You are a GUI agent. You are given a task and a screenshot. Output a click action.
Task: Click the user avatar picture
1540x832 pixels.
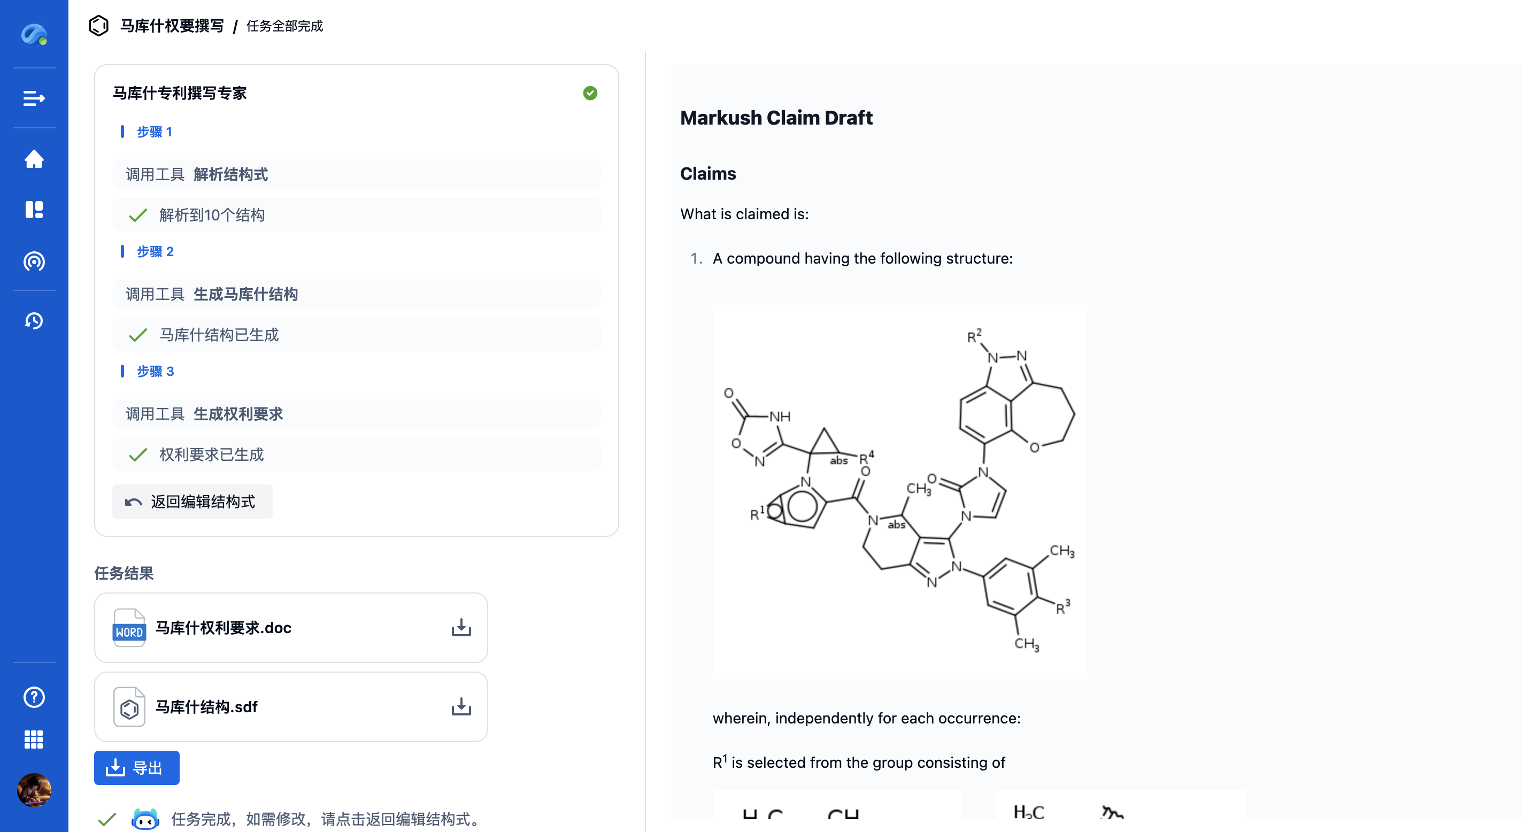(x=34, y=790)
